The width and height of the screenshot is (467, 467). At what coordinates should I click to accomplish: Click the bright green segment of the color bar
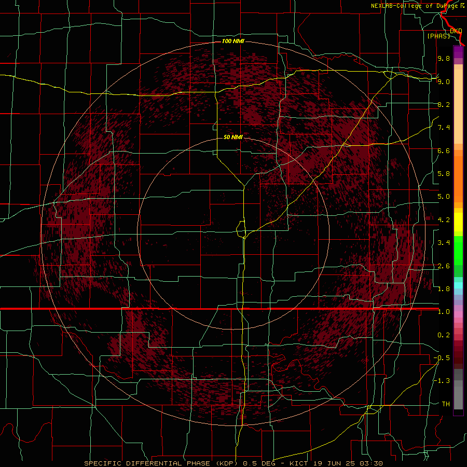[458, 250]
